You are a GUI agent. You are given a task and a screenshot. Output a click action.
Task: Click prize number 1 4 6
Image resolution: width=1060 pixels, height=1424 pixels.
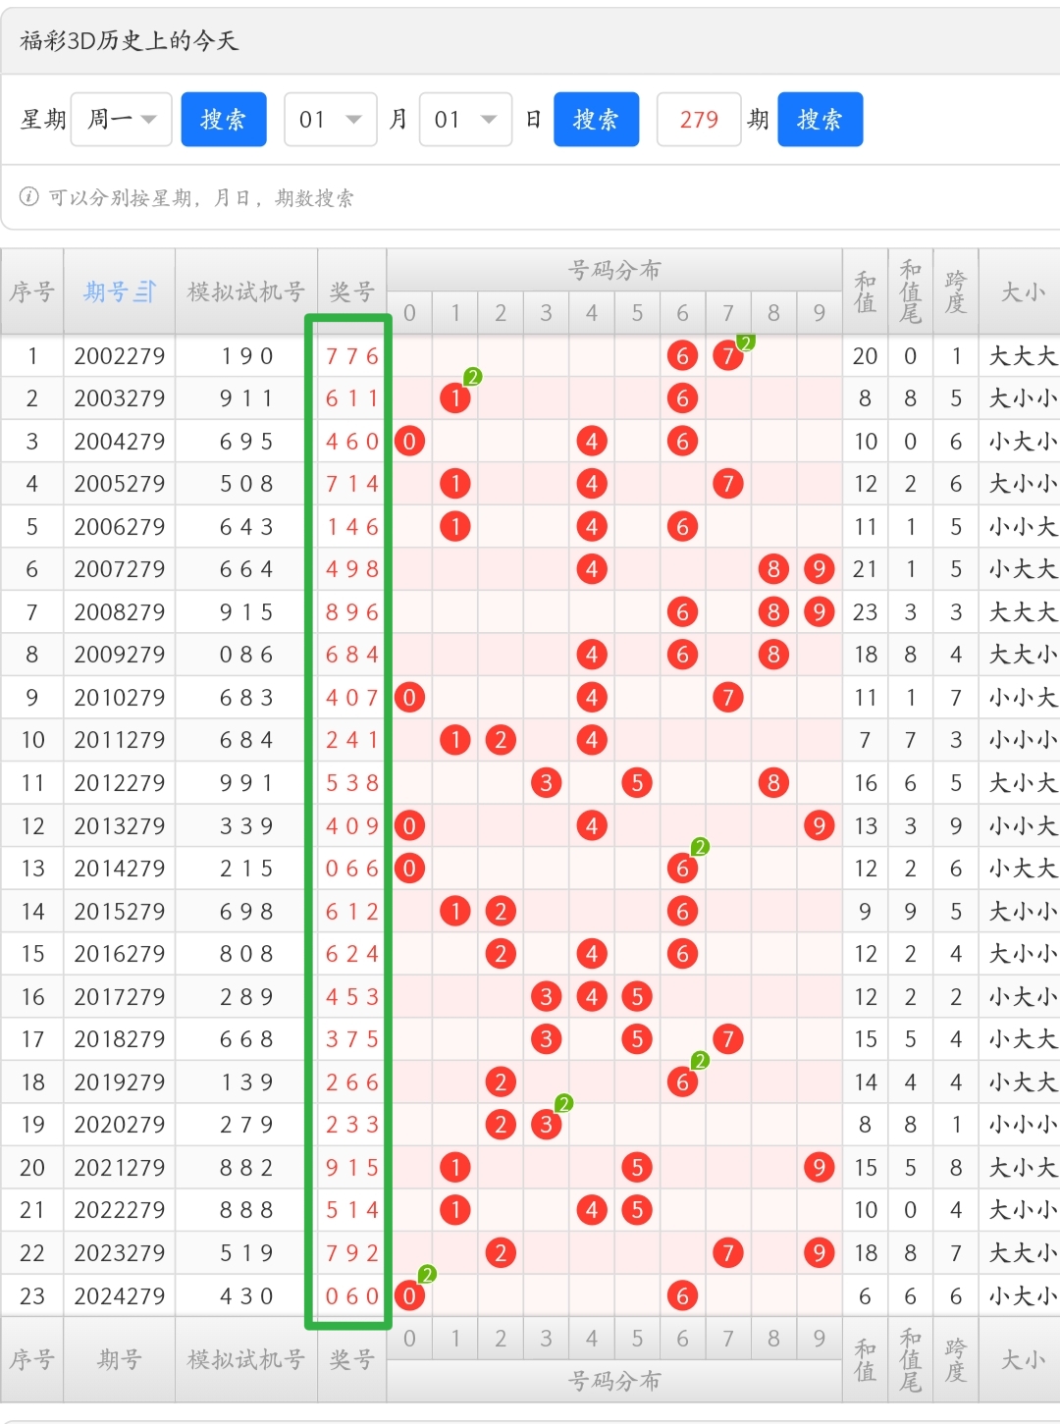pos(352,526)
